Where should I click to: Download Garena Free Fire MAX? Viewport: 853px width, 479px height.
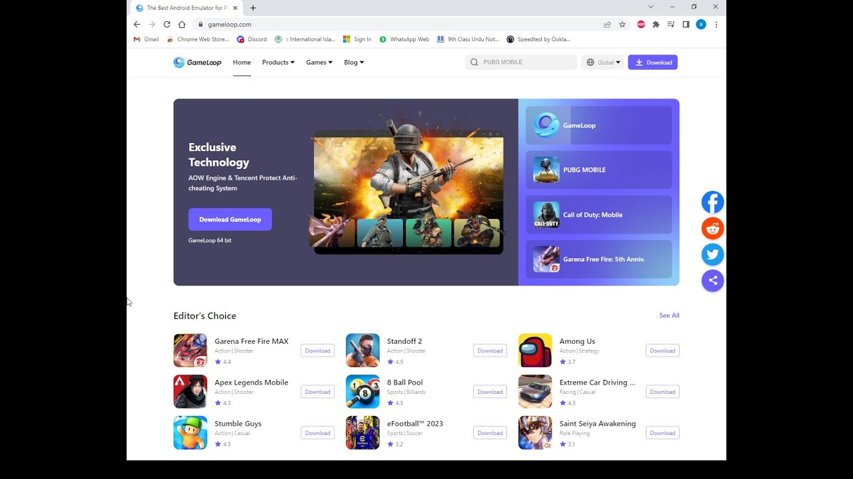pos(317,351)
